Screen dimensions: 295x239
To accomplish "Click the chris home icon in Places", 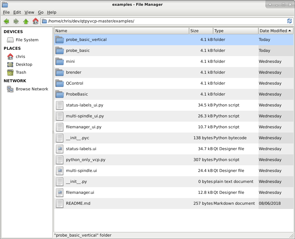I will (10, 56).
